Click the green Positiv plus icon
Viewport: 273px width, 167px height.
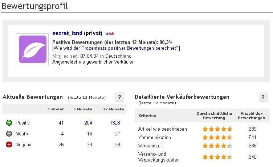click(x=9, y=123)
